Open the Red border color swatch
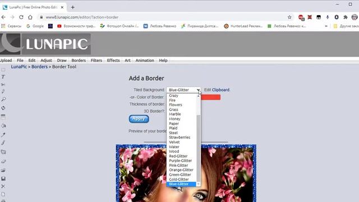Image resolution: width=359 pixels, height=202 pixels. point(211,97)
